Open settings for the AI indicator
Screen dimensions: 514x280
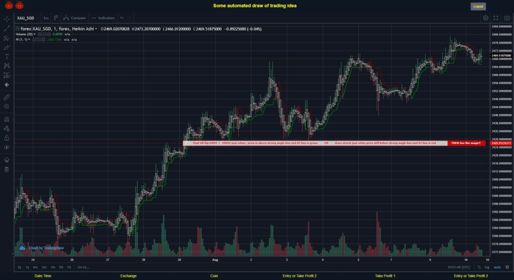[x=39, y=40]
